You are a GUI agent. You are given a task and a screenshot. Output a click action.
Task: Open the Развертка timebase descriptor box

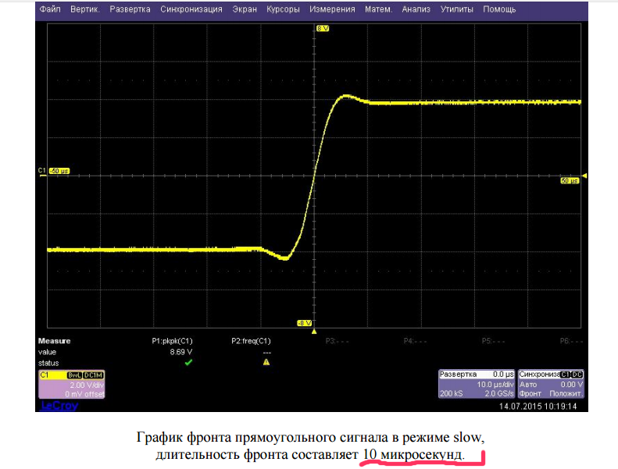point(477,385)
